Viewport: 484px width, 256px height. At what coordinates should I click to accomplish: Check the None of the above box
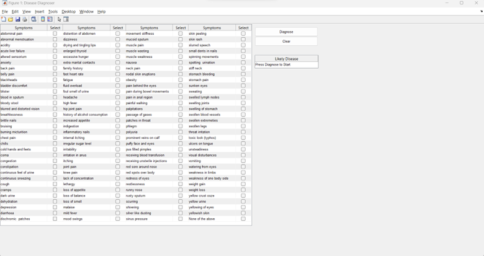[x=243, y=219]
